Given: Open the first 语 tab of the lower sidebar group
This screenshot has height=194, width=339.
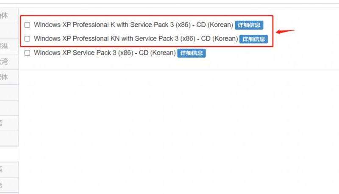Looking at the screenshot, I should click(9, 169).
